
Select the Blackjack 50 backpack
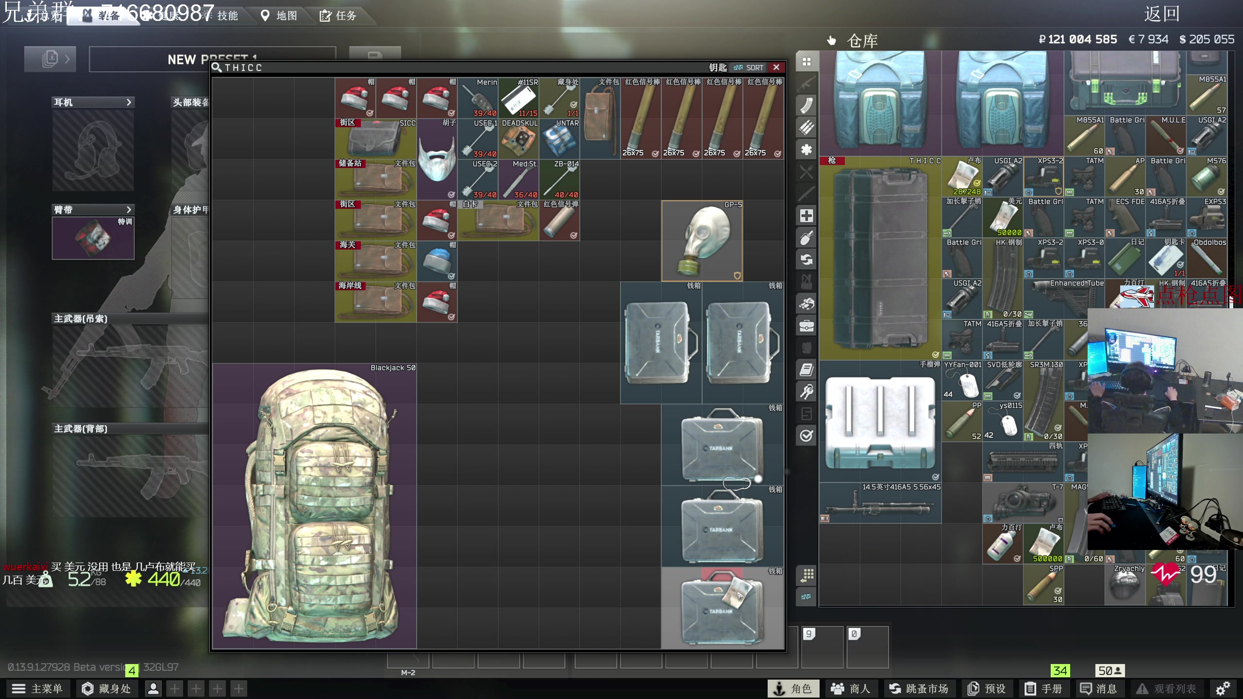pos(314,506)
